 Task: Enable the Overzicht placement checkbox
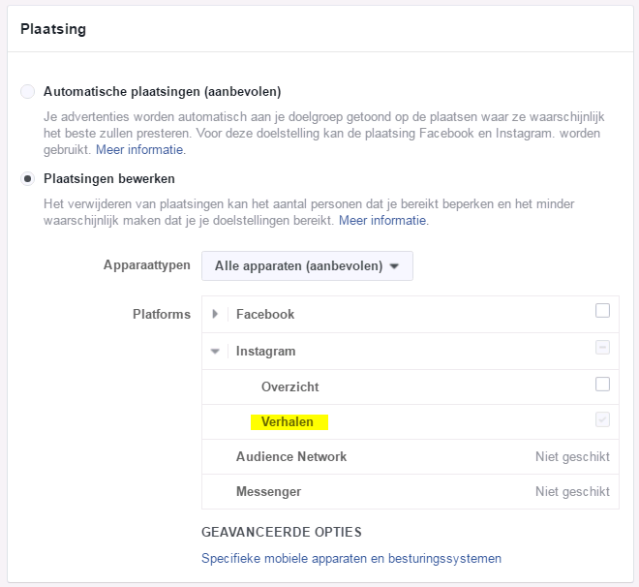602,384
